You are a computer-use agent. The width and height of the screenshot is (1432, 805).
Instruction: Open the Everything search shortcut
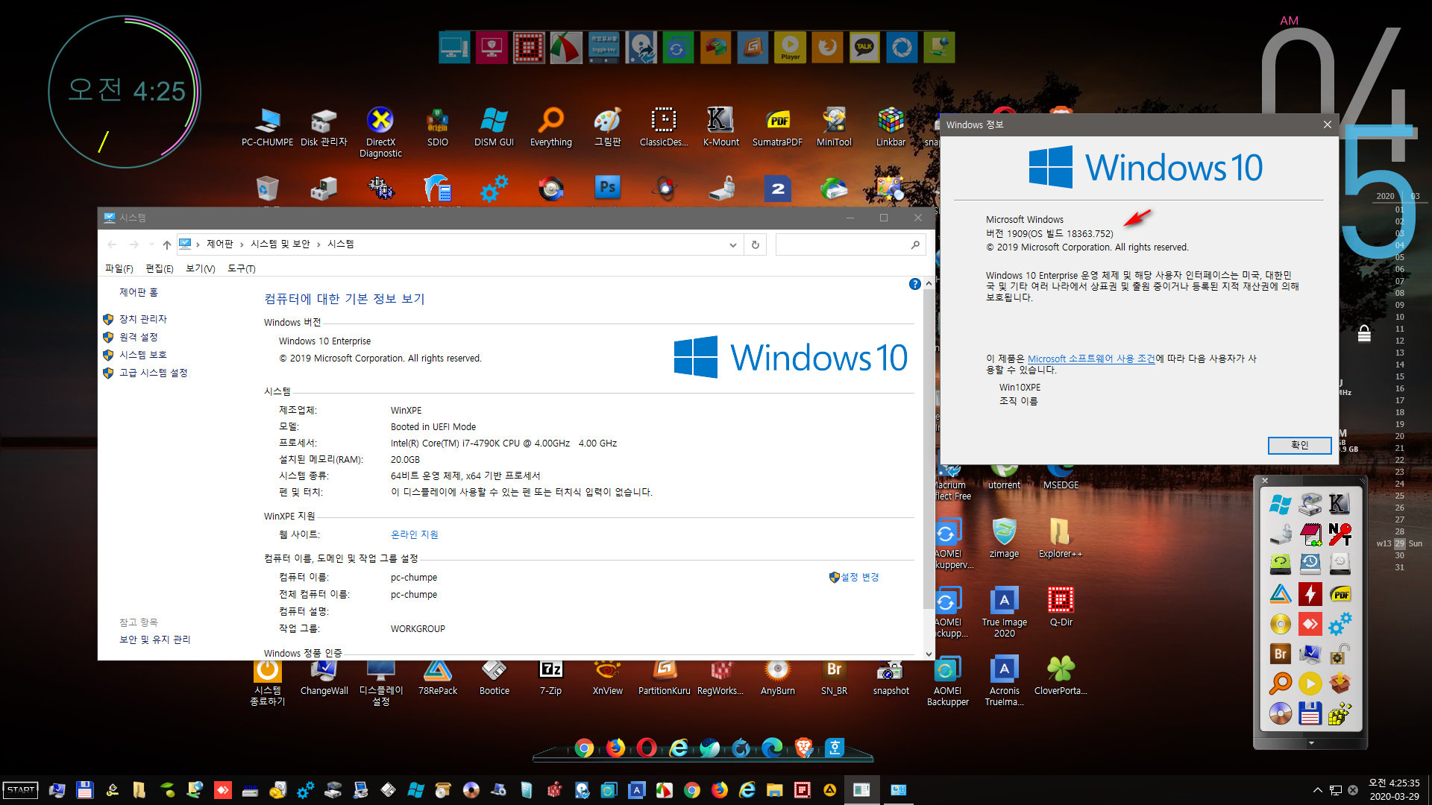click(x=551, y=127)
